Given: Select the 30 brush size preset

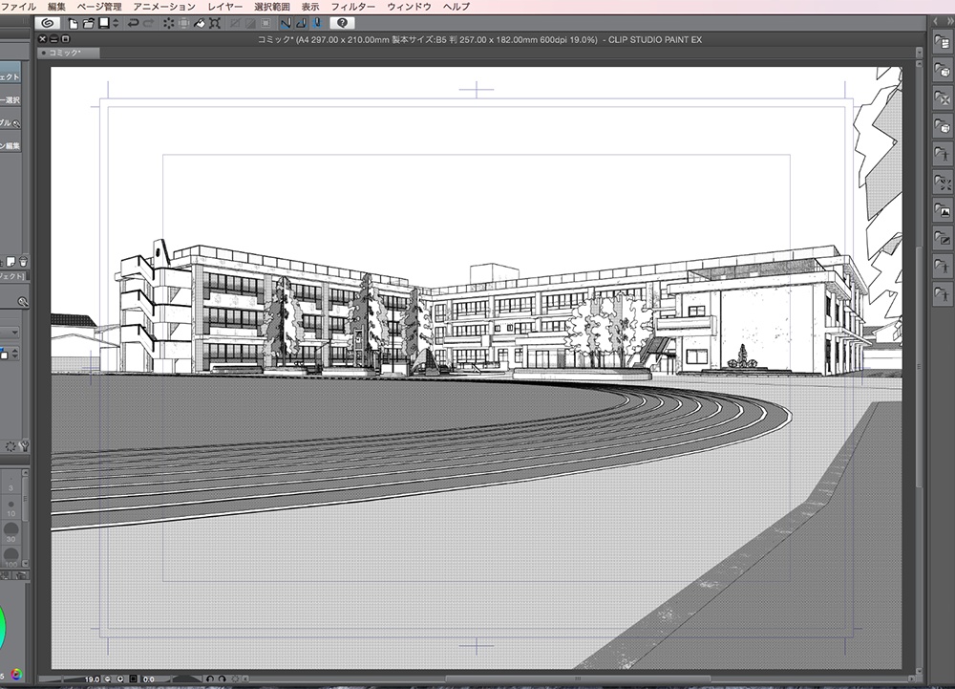Looking at the screenshot, I should [11, 531].
